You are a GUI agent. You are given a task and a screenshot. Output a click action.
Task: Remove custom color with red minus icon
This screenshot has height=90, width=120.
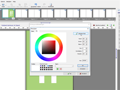(61, 69)
